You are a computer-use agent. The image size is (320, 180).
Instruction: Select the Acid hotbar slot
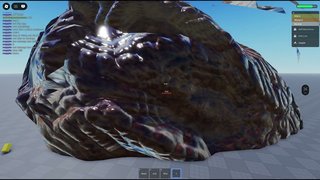coord(154,173)
